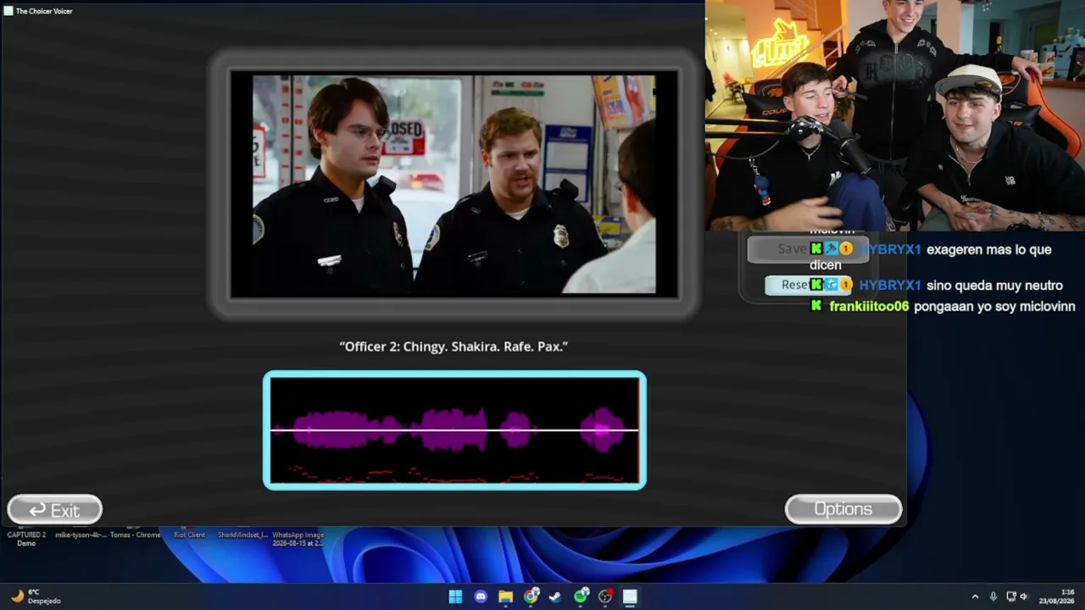Open network settings from system tray
This screenshot has height=610, width=1085.
(1010, 596)
